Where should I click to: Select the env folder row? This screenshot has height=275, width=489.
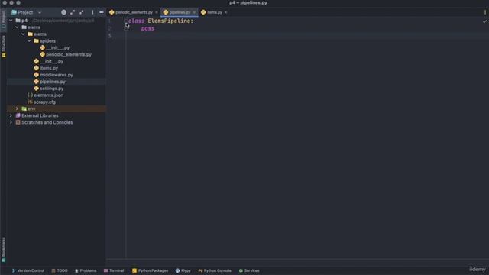(56, 108)
